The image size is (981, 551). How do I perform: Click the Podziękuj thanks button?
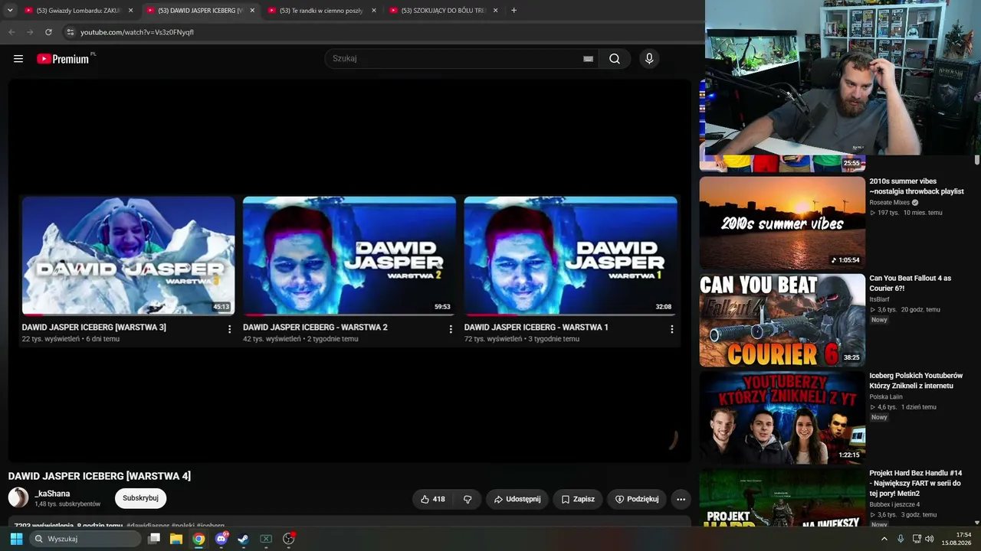(637, 499)
